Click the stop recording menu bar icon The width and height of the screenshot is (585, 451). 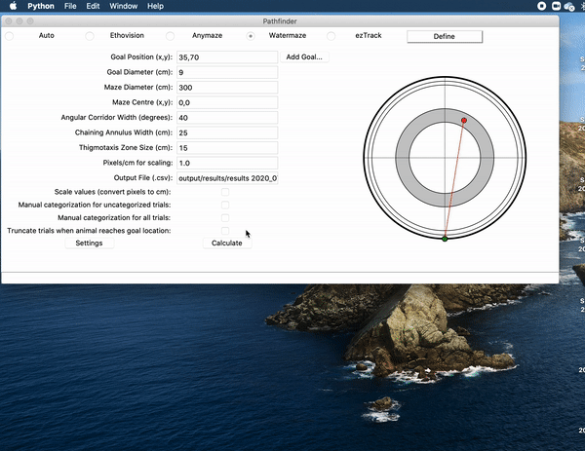(542, 6)
